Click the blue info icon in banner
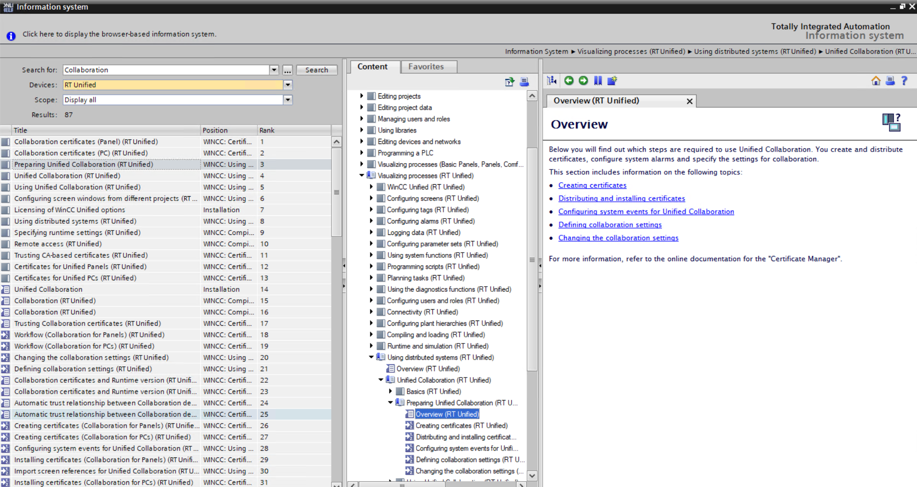The image size is (917, 487). click(11, 36)
